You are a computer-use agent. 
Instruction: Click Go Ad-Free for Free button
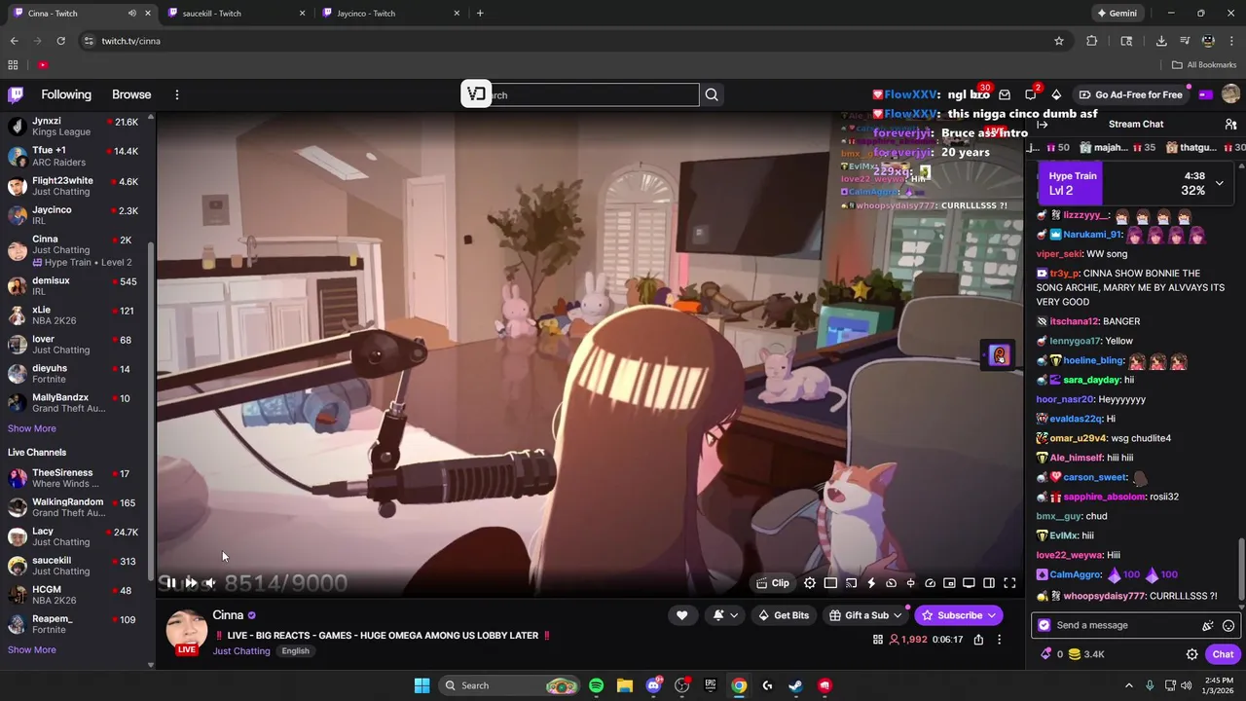tap(1129, 94)
